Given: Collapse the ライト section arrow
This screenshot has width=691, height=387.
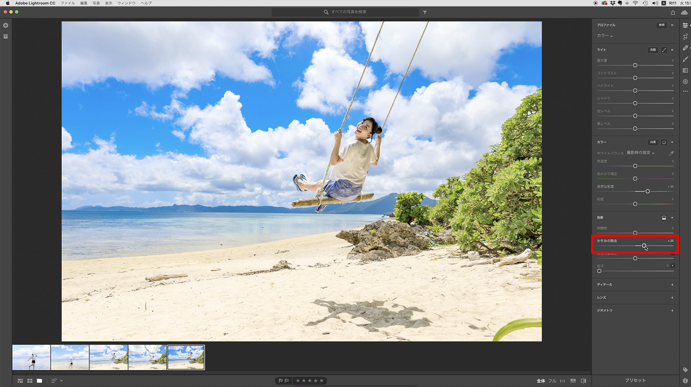Looking at the screenshot, I should click(x=672, y=50).
